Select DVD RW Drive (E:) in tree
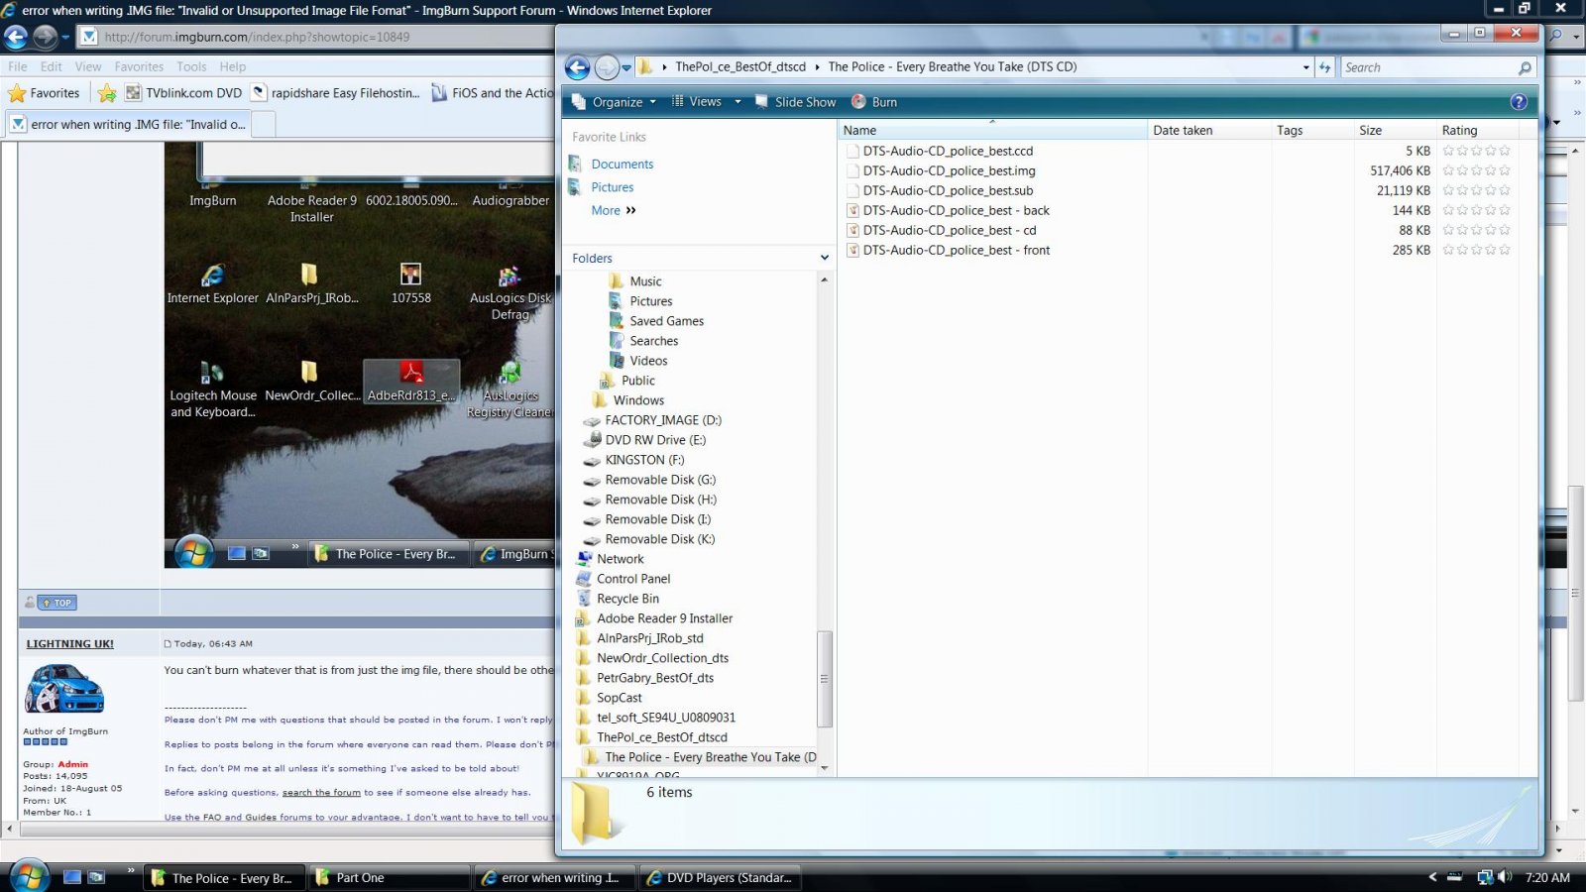This screenshot has width=1586, height=892. pyautogui.click(x=655, y=440)
